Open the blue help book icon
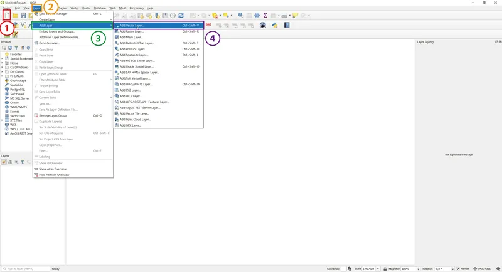Viewport: 502px width, 272px height. pos(287,25)
